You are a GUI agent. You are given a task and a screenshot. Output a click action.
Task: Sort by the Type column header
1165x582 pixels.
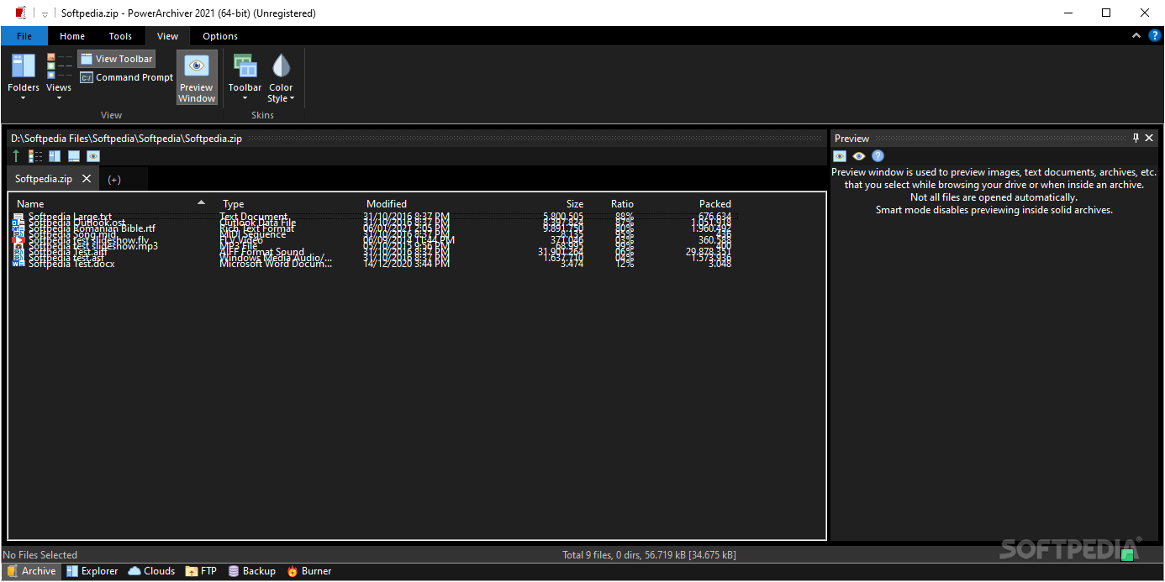point(234,204)
